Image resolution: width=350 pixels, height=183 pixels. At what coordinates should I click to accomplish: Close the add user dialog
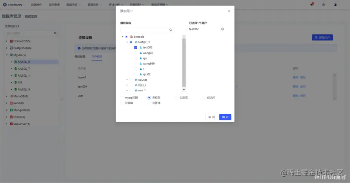pyautogui.click(x=229, y=11)
